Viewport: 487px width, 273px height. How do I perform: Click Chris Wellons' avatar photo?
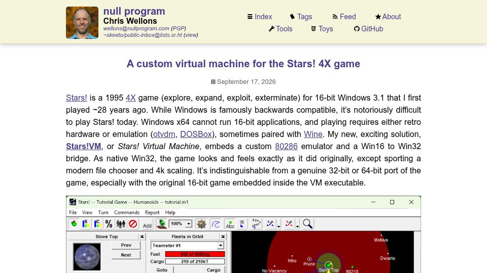click(82, 23)
